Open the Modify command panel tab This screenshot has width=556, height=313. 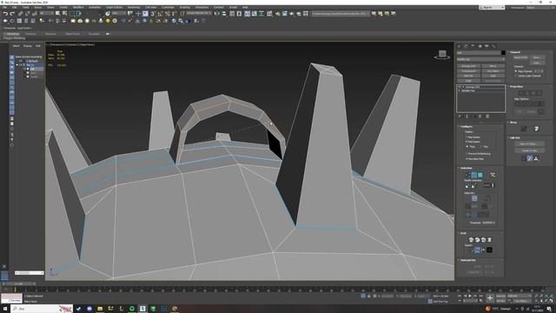pyautogui.click(x=466, y=46)
